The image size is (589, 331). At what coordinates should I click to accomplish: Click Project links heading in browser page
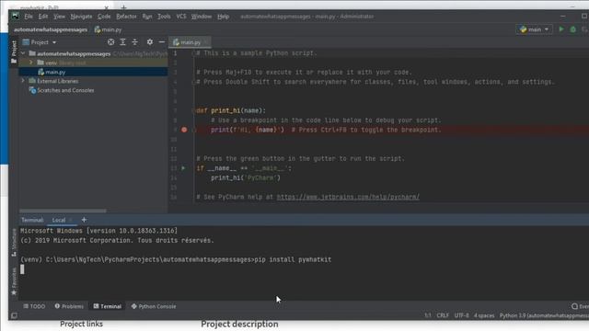tap(81, 324)
